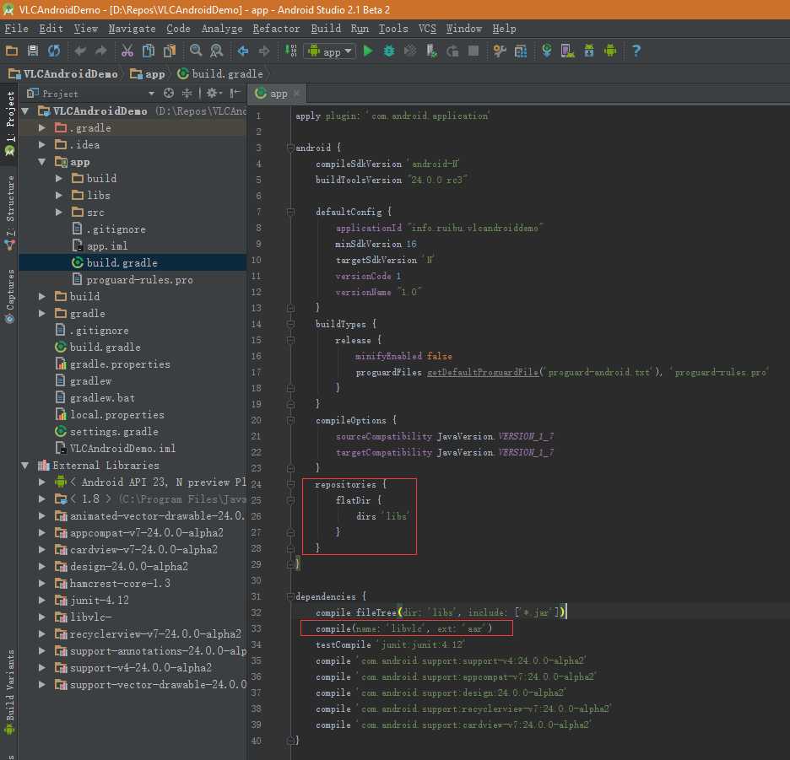This screenshot has height=760, width=790.
Task: Open the File menu
Action: click(16, 29)
